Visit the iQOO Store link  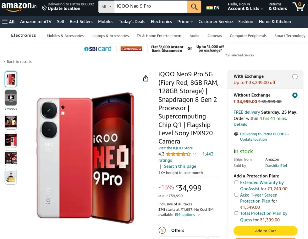175,148
